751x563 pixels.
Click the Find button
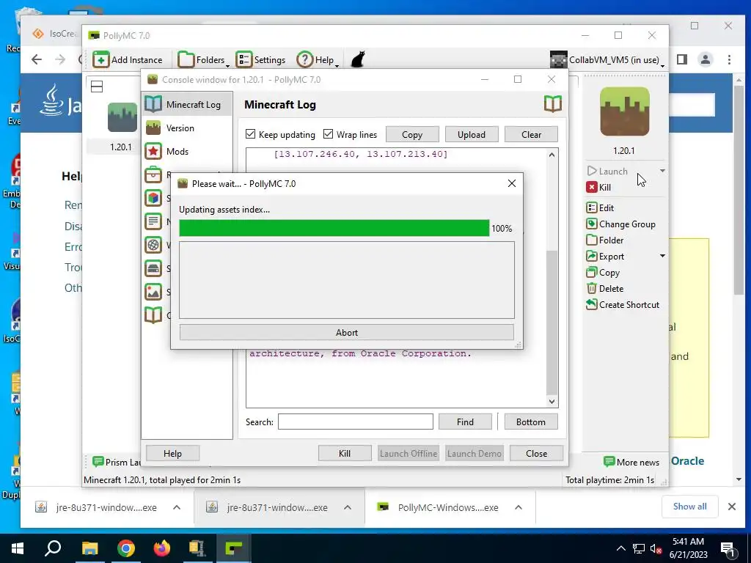tap(465, 422)
